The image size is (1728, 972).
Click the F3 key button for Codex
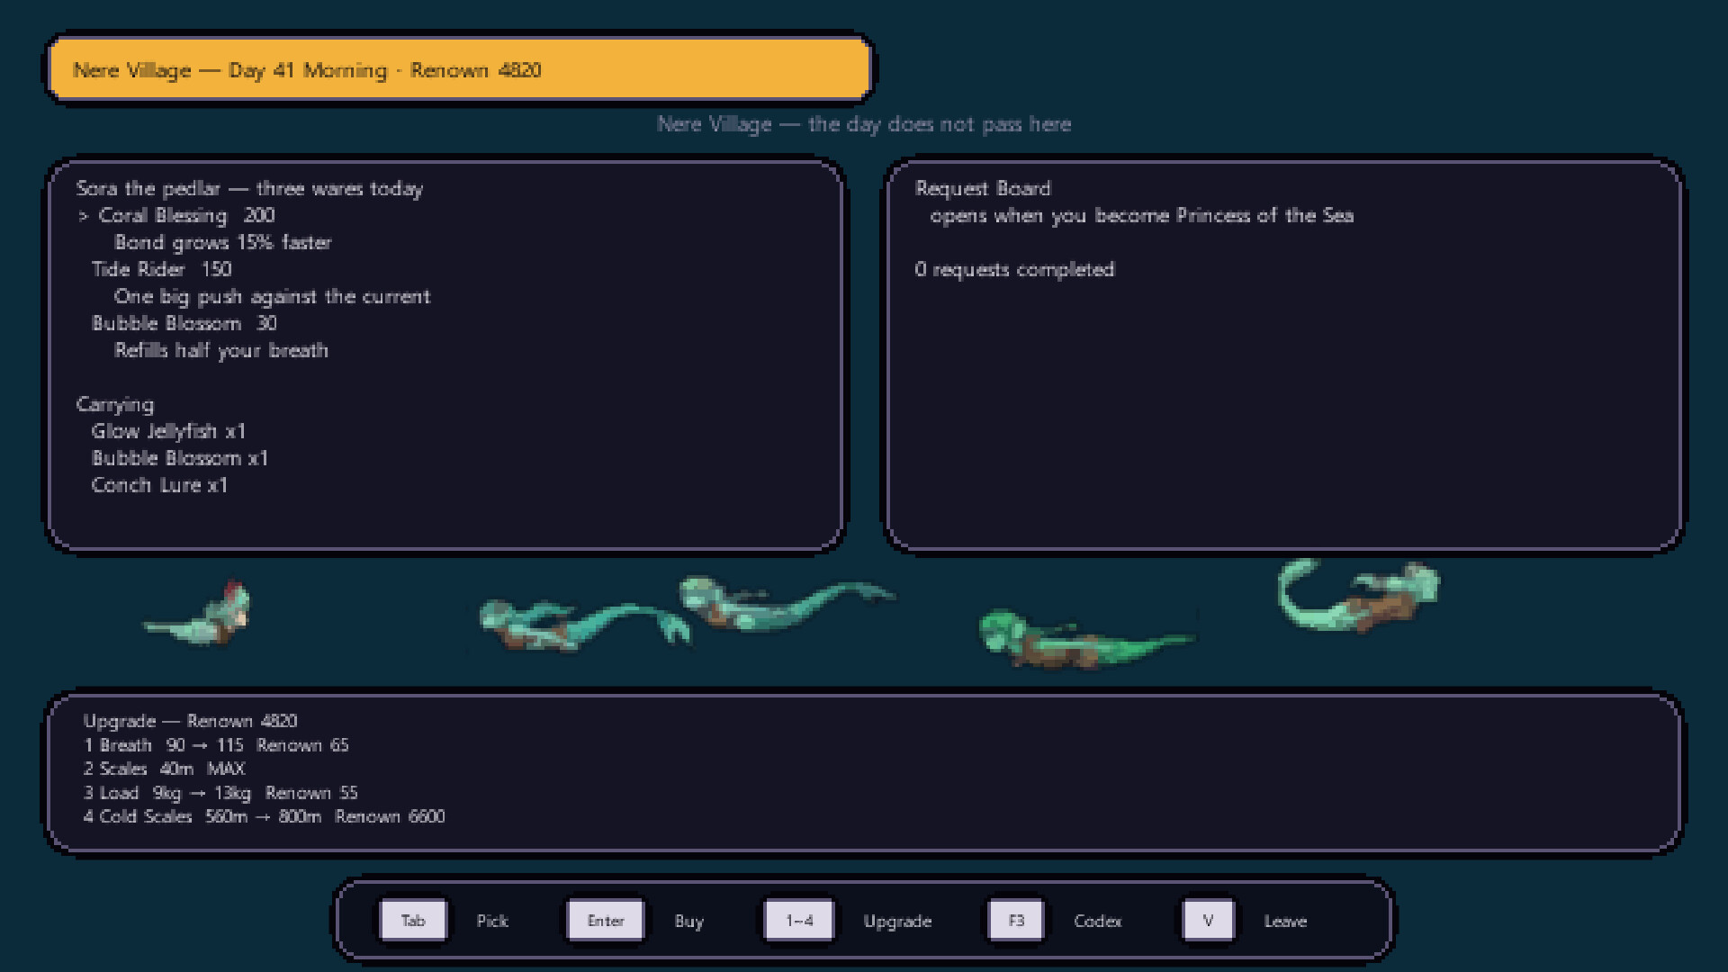(1016, 921)
